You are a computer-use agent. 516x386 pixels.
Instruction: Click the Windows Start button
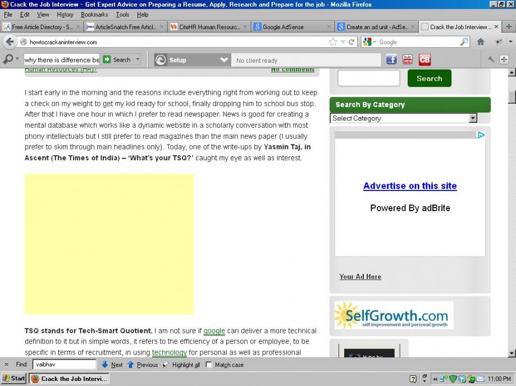click(x=13, y=379)
